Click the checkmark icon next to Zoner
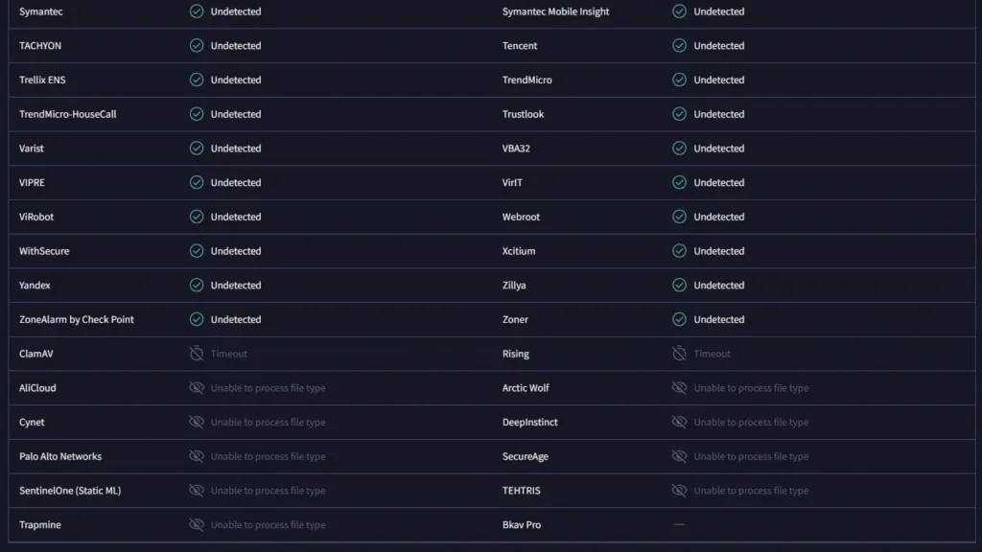This screenshot has height=552, width=982. click(x=679, y=319)
